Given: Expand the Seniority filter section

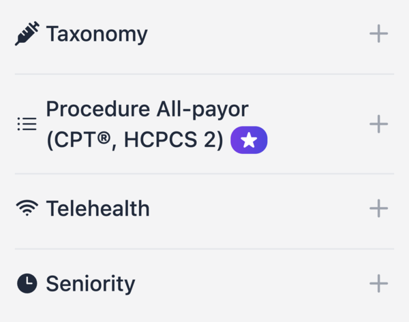Looking at the screenshot, I should tap(378, 283).
